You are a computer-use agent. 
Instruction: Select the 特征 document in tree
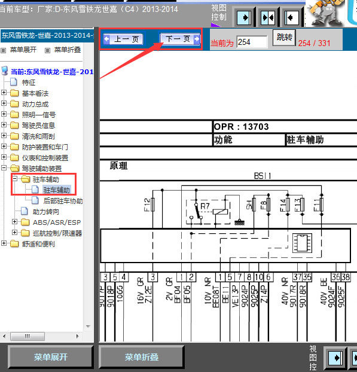click(x=29, y=83)
